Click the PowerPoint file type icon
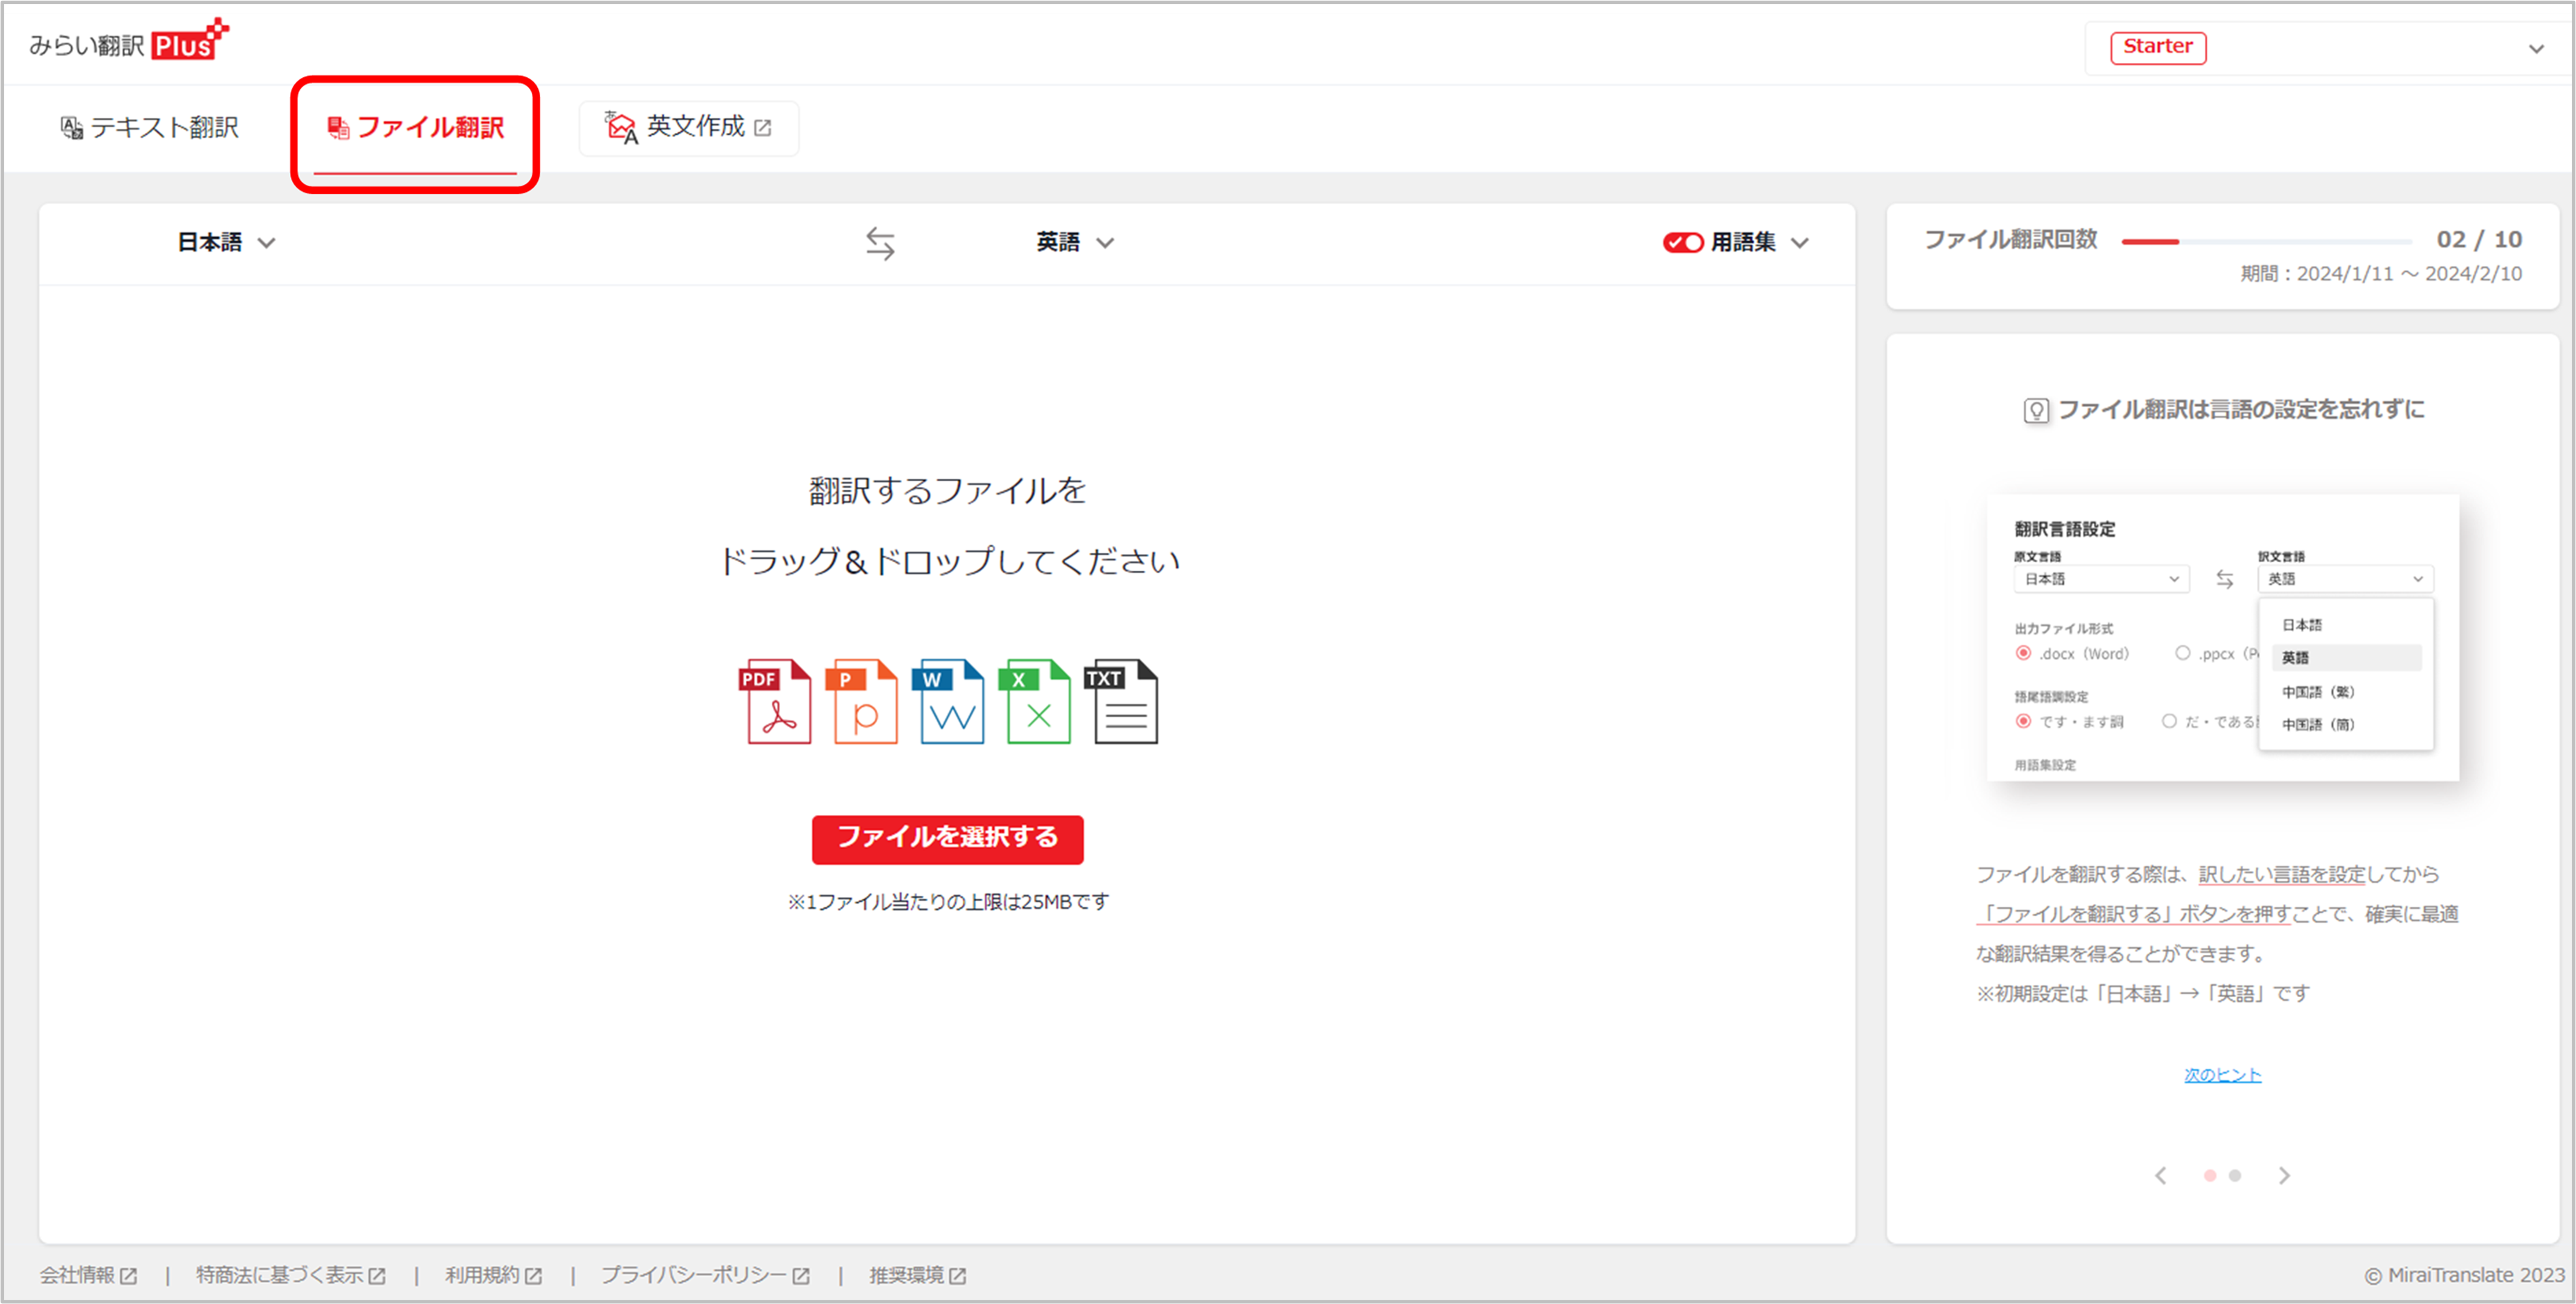2576x1304 pixels. pos(861,701)
